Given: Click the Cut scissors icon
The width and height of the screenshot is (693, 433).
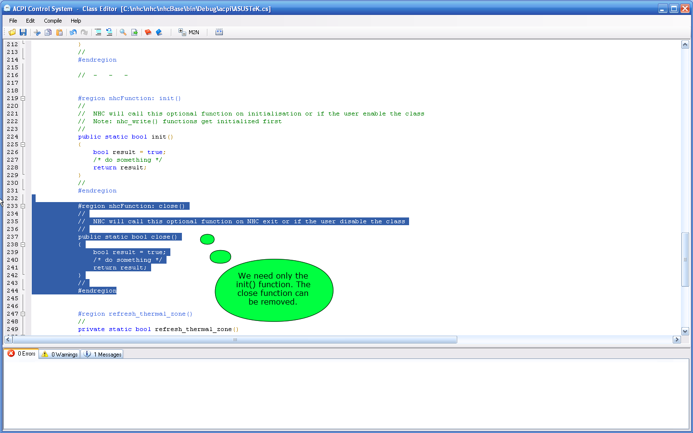Looking at the screenshot, I should tap(37, 32).
